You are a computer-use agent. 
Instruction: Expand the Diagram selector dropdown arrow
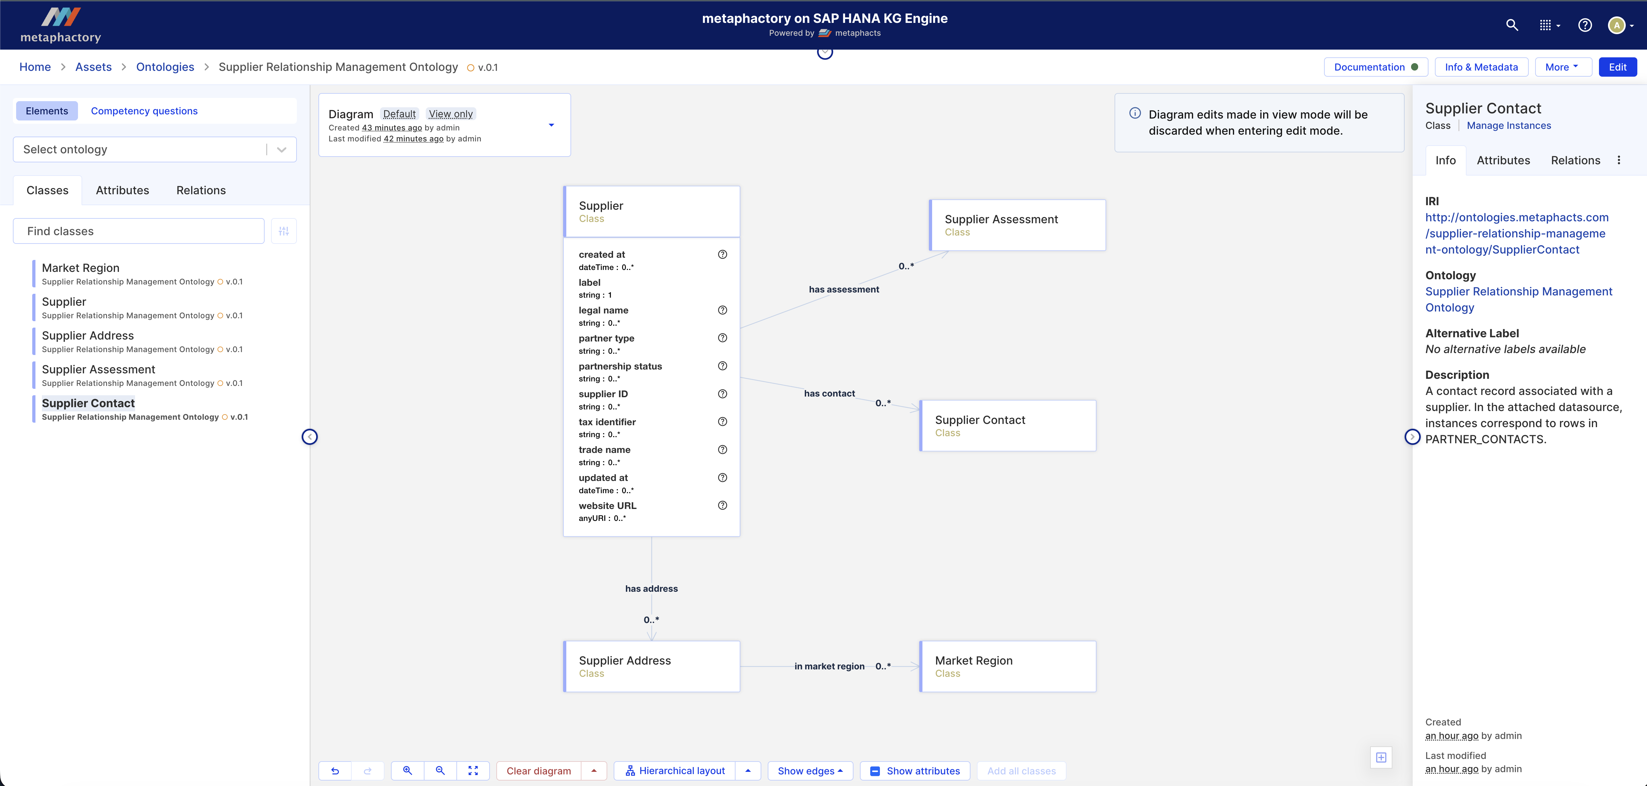click(551, 125)
